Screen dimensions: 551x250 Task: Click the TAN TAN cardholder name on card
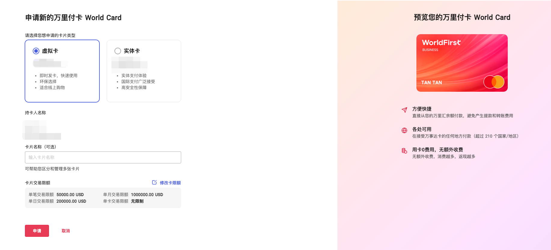[x=431, y=82]
